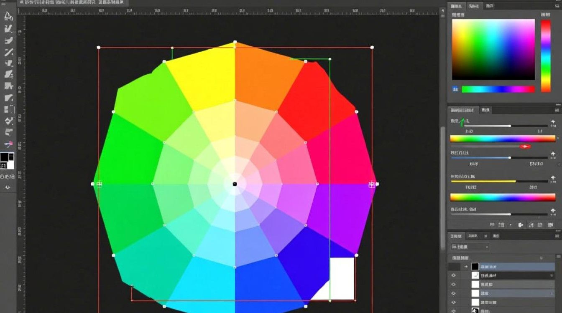
Task: Toggle visibility of the second layer's eye icon
Action: coord(453,275)
